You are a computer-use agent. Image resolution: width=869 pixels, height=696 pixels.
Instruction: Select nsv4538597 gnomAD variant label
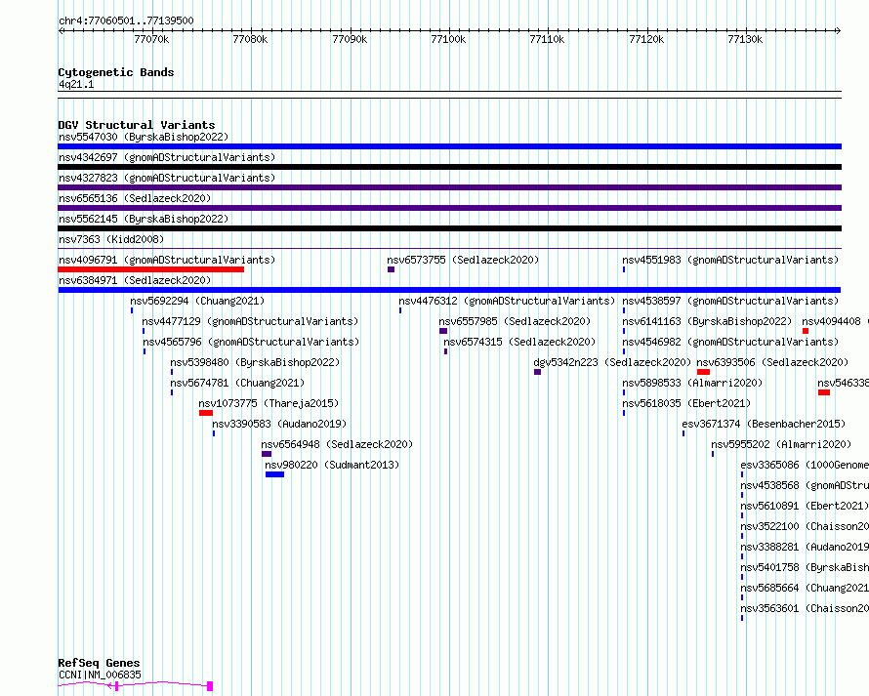(730, 301)
